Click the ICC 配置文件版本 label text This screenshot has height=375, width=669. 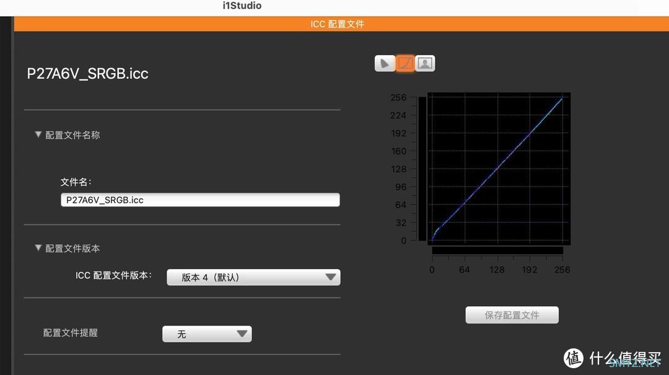[113, 276]
